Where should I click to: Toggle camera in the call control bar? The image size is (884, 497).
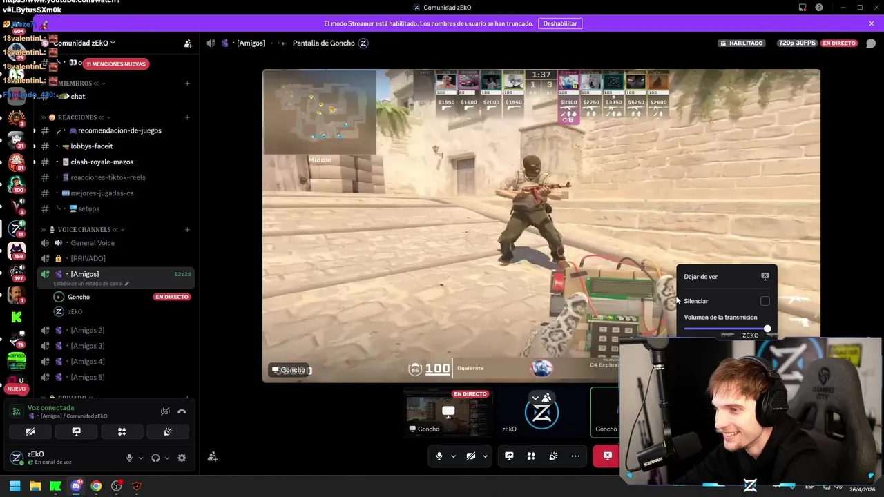(471, 456)
